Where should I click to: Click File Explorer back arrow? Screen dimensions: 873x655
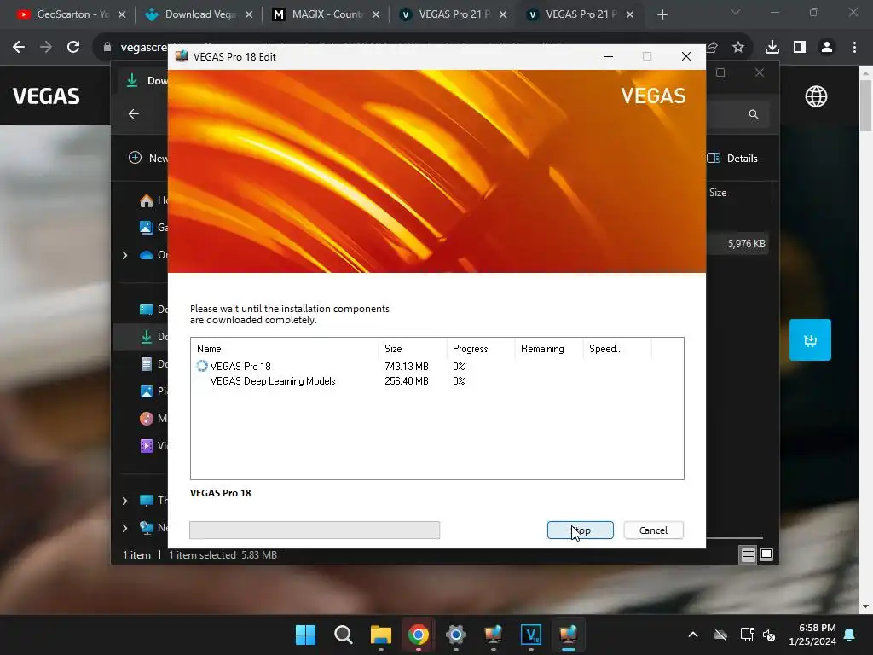click(134, 114)
